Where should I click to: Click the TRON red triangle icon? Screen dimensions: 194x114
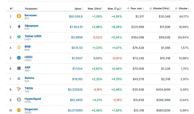coord(19,89)
